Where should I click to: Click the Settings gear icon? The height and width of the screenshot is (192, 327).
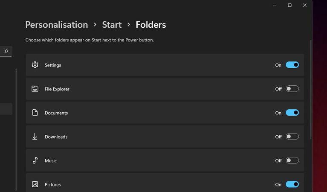(35, 65)
